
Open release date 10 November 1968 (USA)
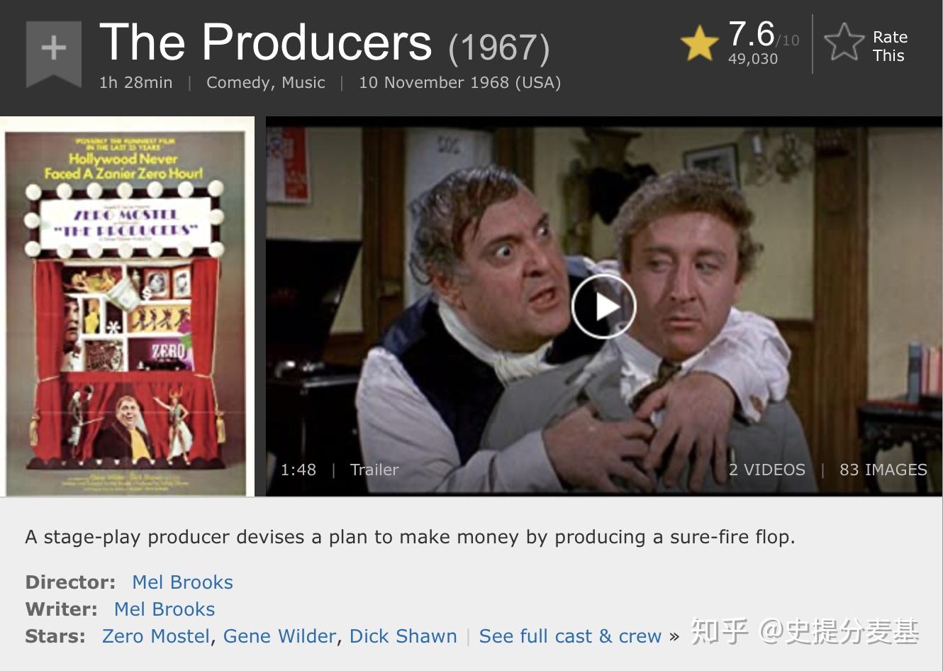pyautogui.click(x=459, y=83)
